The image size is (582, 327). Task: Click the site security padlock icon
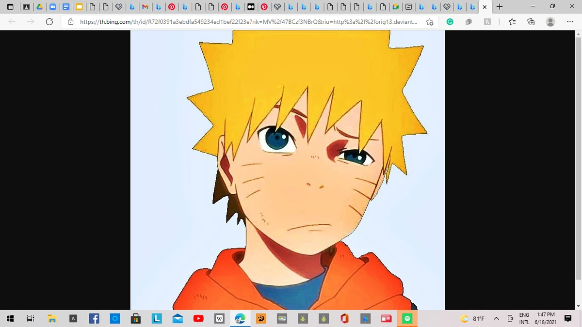[x=71, y=22]
